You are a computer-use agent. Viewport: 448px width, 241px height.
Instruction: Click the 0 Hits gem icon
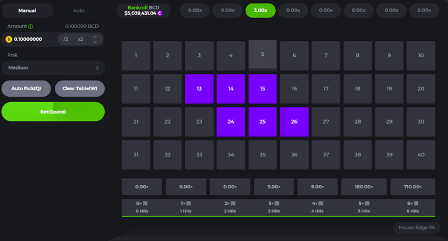coord(145,204)
